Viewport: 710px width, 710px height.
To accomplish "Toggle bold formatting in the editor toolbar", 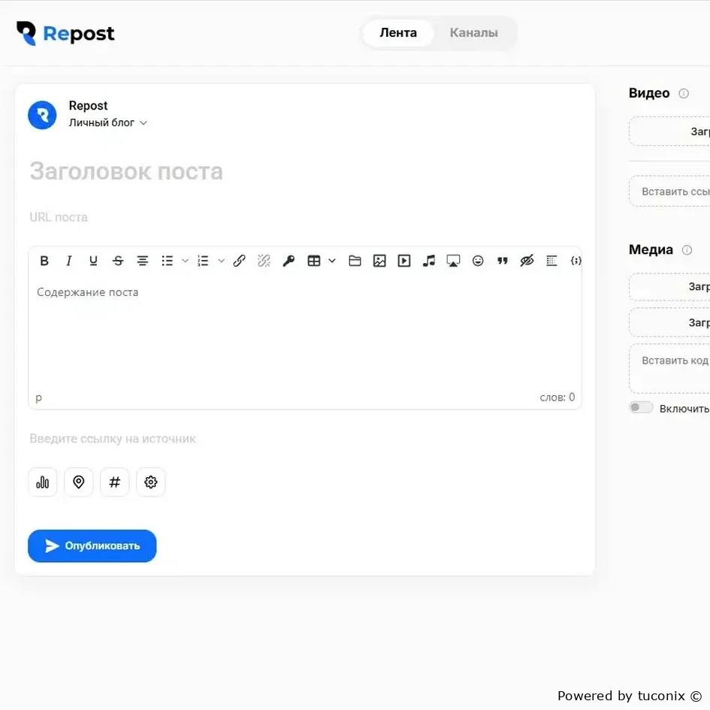I will click(44, 261).
